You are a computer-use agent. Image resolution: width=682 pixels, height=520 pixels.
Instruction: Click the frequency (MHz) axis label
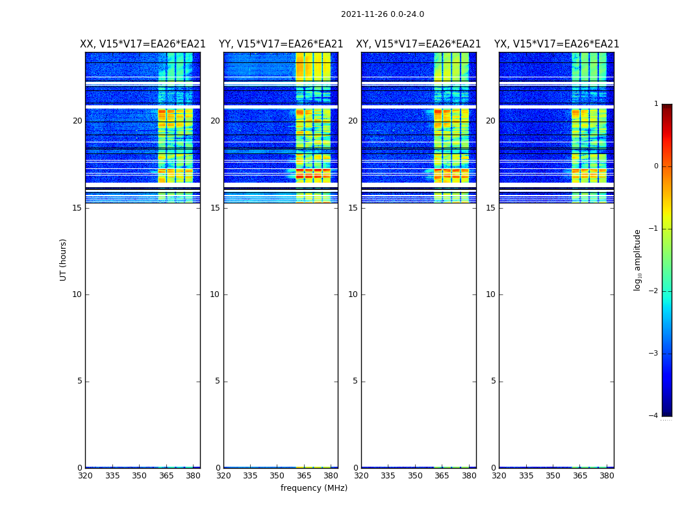[x=314, y=488]
